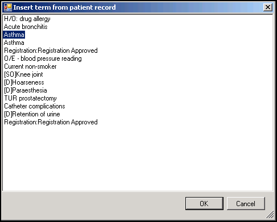This screenshot has width=277, height=222.
Task: Select the [SO]Knee joint term
Action: pyautogui.click(x=23, y=74)
